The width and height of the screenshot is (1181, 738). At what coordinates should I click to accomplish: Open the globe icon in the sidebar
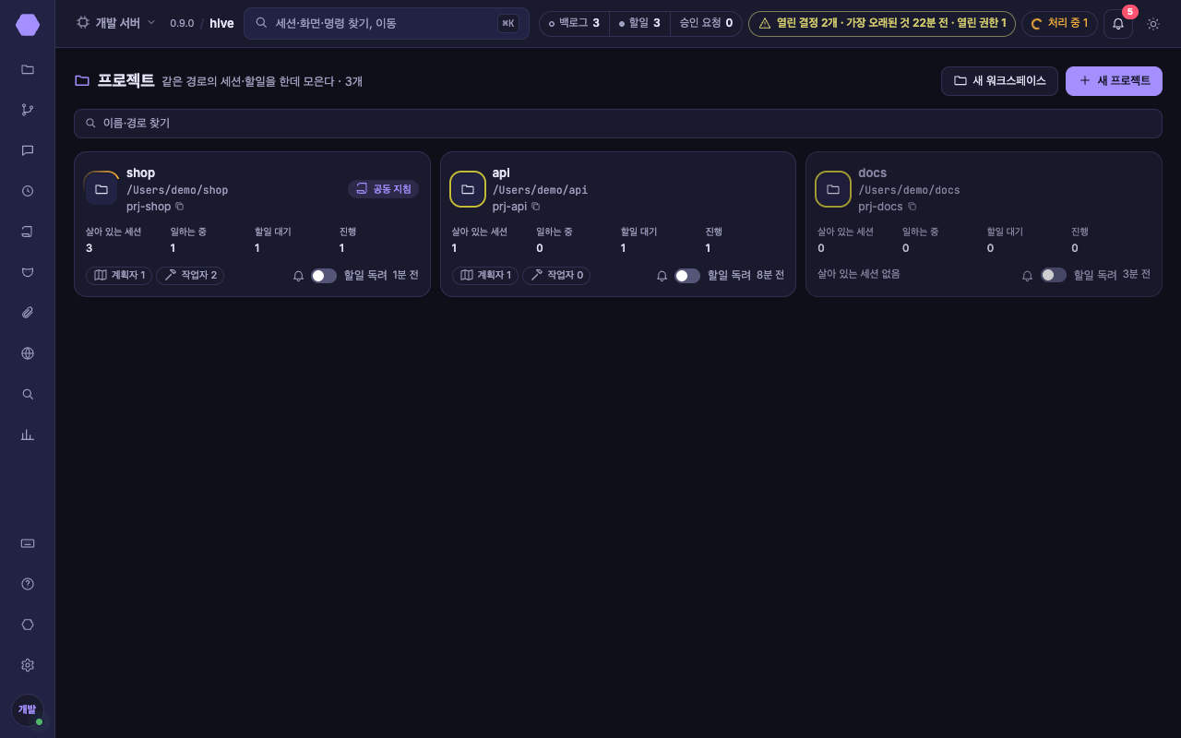pyautogui.click(x=28, y=353)
